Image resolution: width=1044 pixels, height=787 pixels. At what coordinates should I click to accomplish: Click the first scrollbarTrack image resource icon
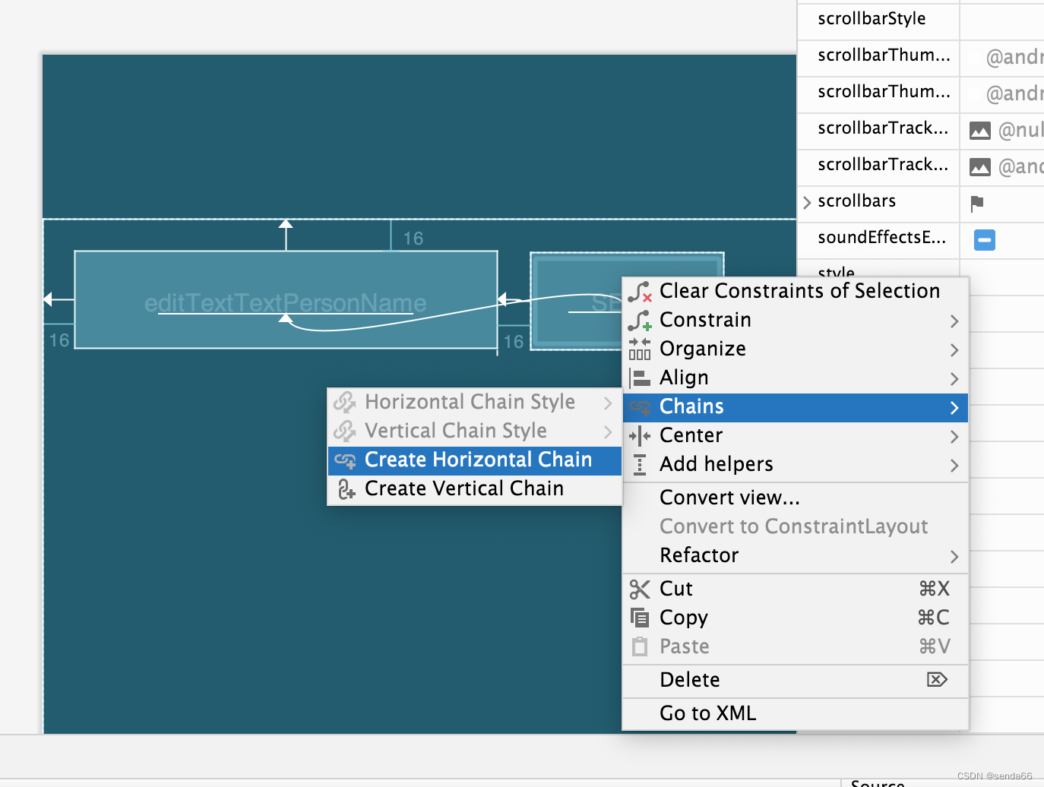(x=980, y=131)
